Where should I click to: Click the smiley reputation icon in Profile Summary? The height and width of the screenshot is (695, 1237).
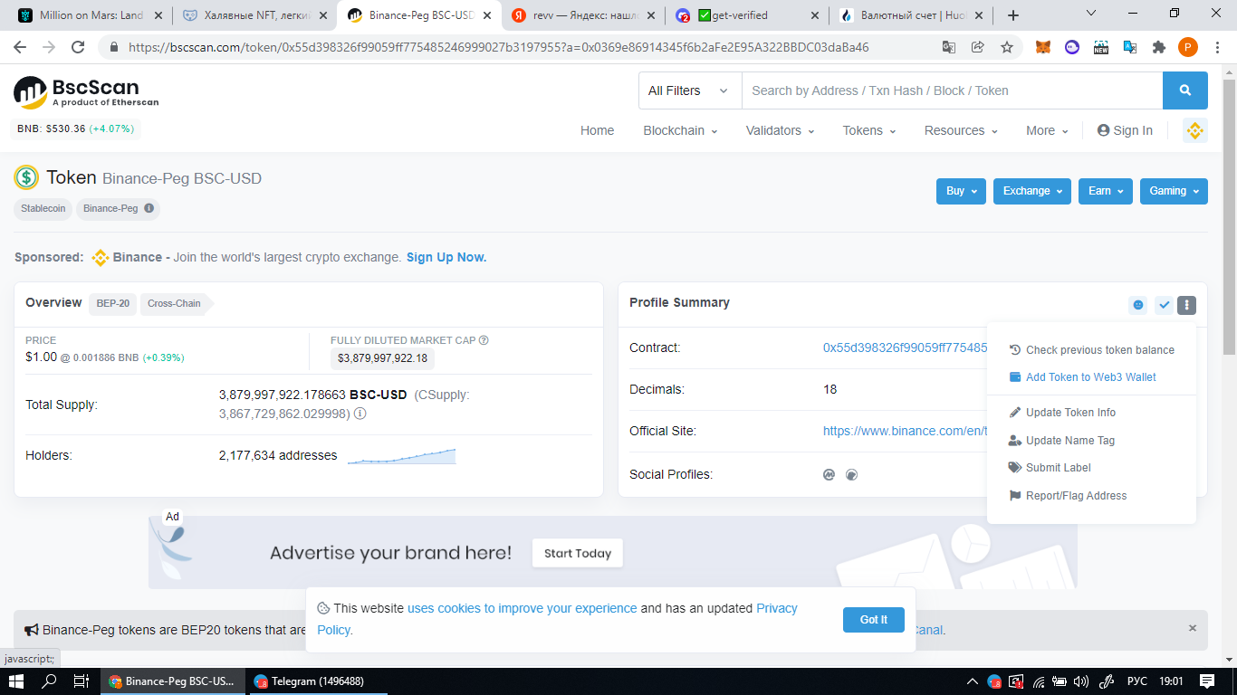[x=1138, y=305]
